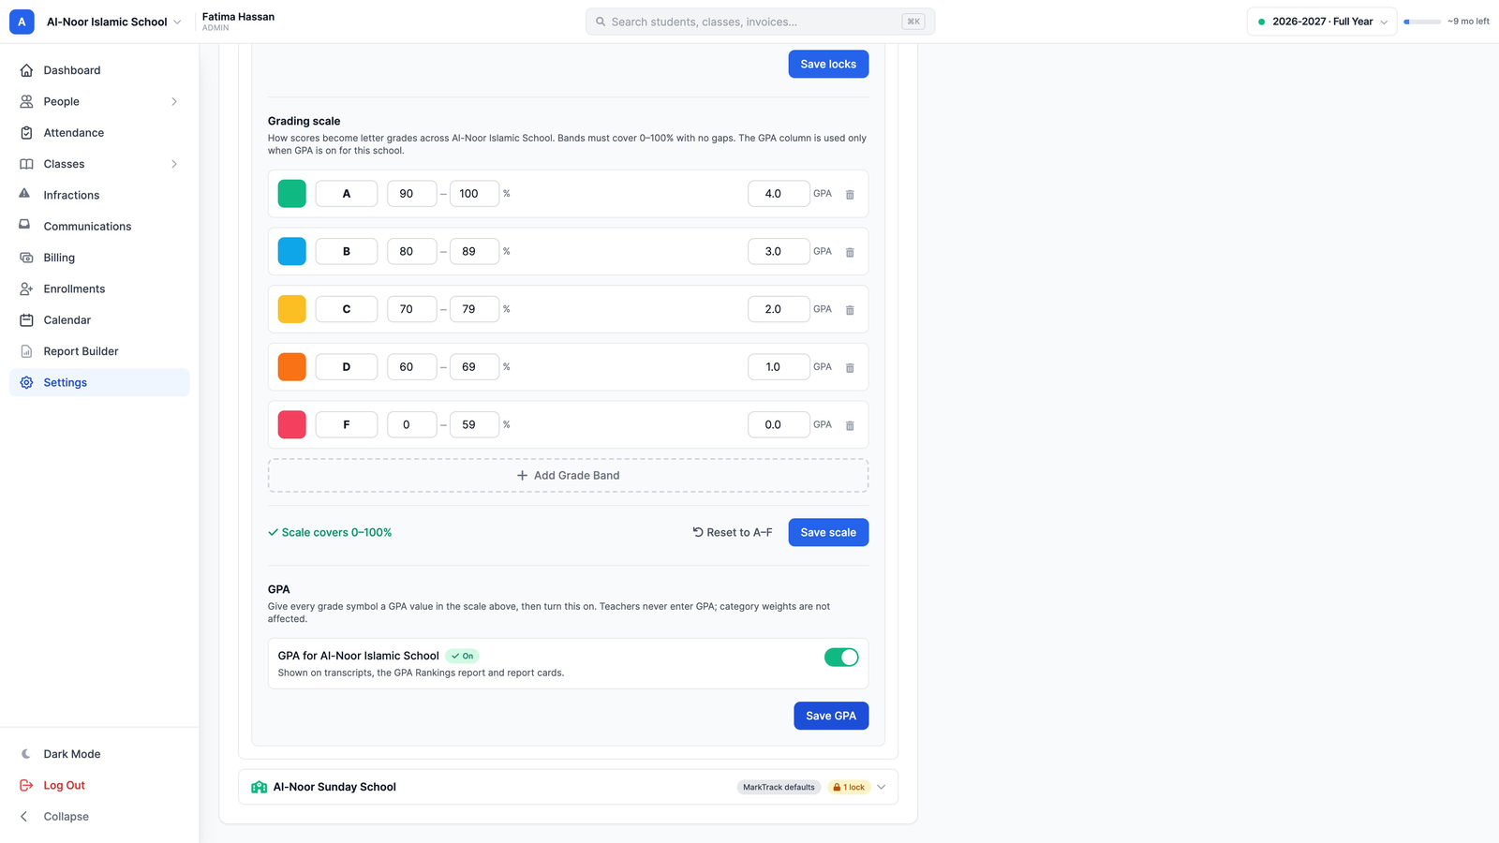1499x843 pixels.
Task: Click the Al-Noor Sunday School building icon
Action: point(260,787)
